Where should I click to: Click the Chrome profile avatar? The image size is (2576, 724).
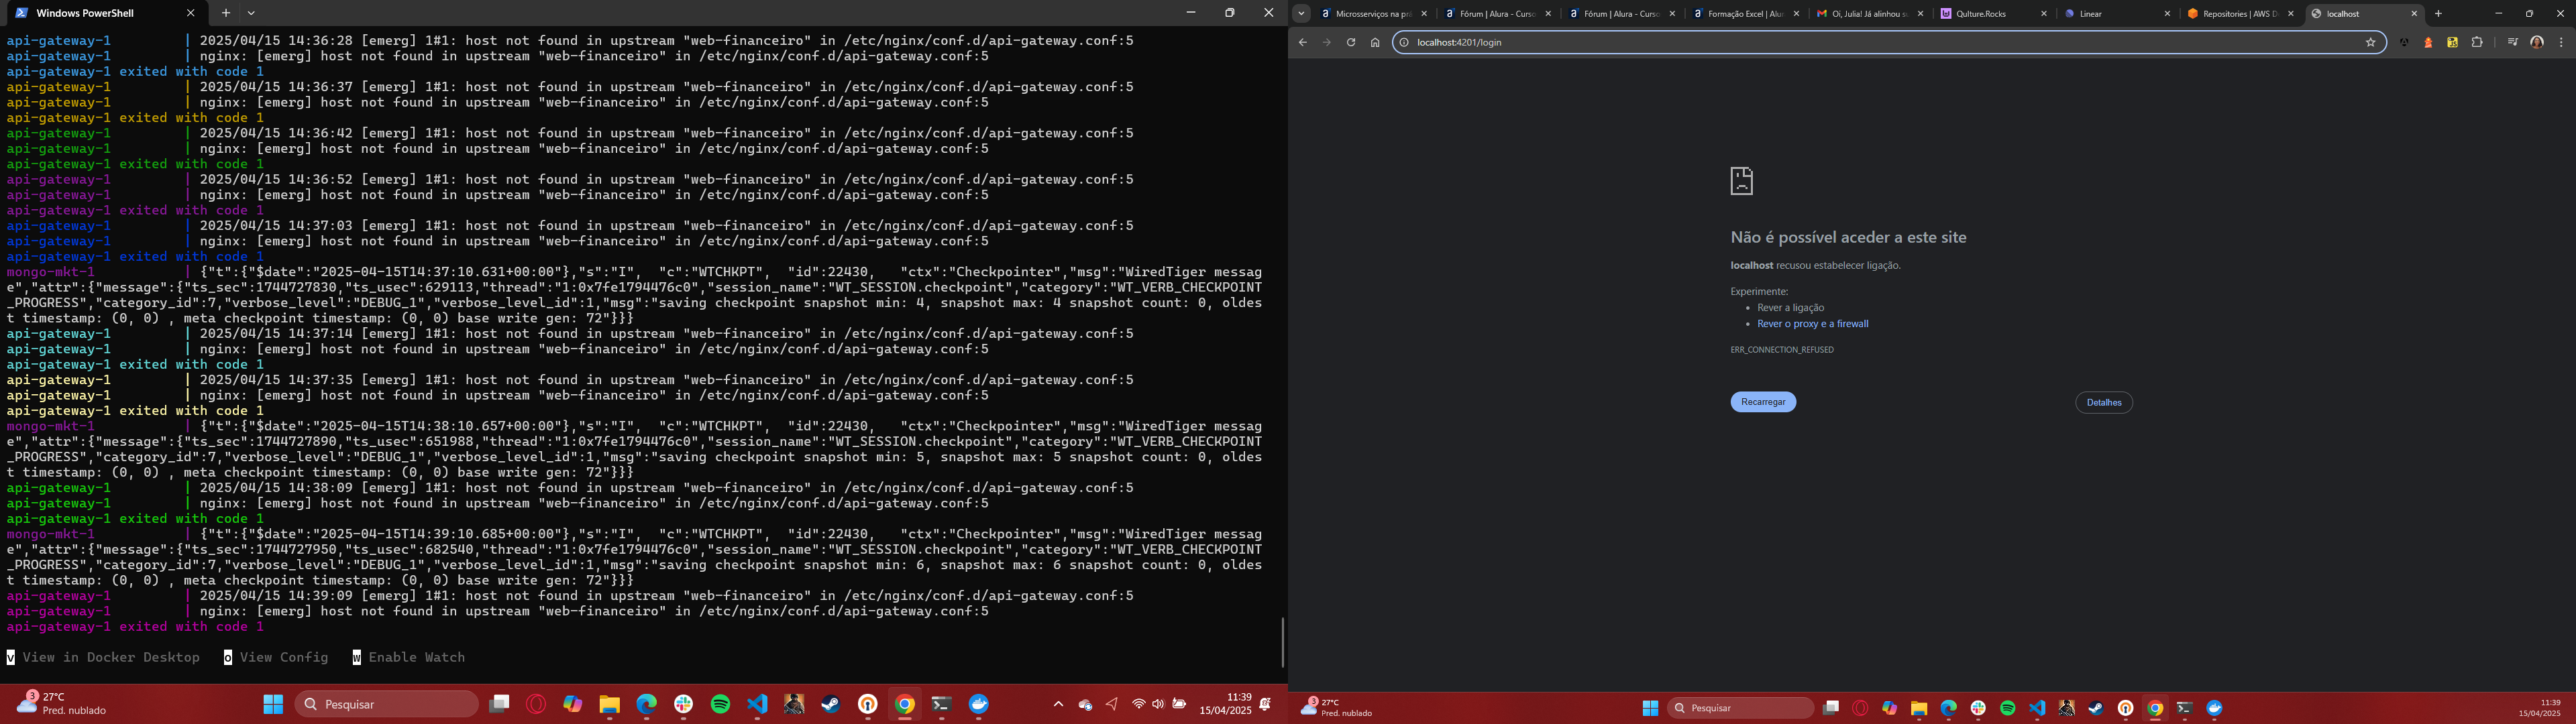(2537, 42)
